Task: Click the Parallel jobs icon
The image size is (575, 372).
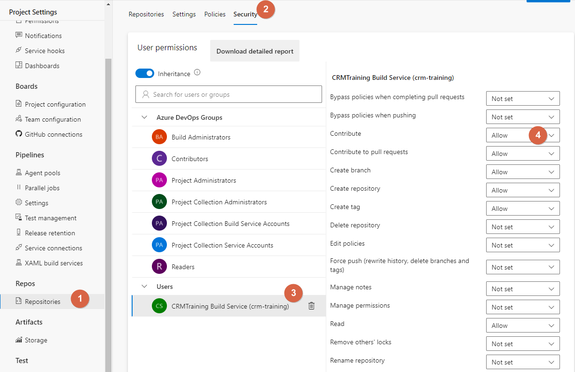Action: [19, 187]
